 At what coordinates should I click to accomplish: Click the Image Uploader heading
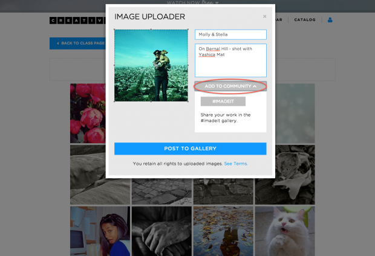pyautogui.click(x=150, y=17)
